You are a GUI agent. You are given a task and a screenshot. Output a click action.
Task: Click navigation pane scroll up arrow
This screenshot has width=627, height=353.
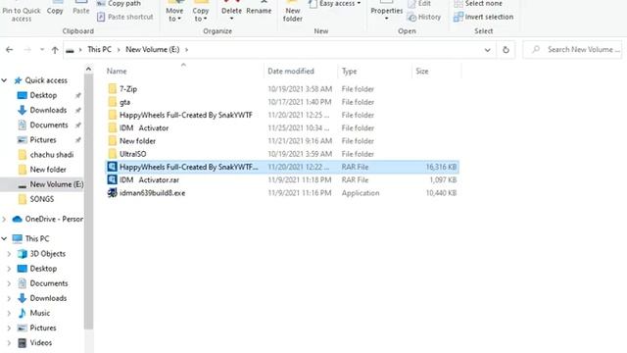pyautogui.click(x=89, y=70)
